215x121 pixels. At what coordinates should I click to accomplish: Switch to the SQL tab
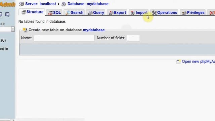tap(54, 12)
